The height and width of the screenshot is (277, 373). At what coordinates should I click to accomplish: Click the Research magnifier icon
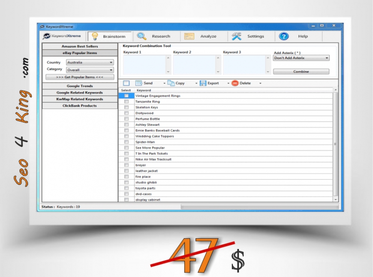141,36
